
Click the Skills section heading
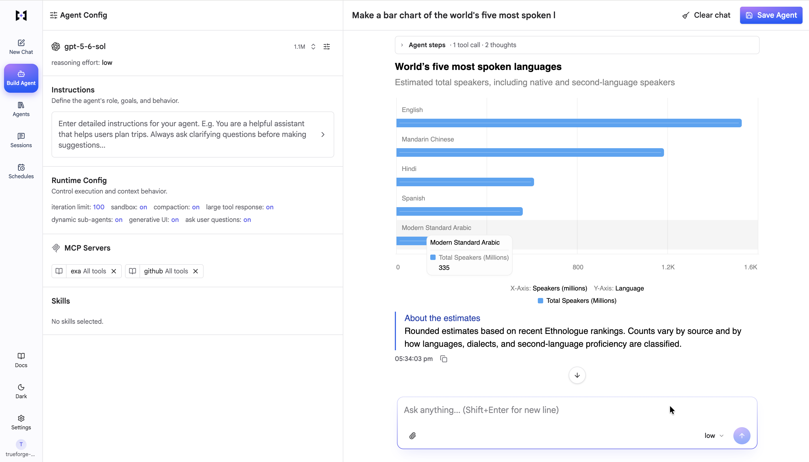[61, 301]
